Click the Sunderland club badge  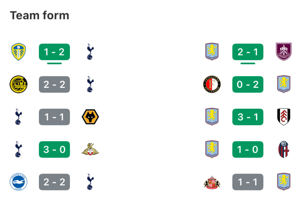212,182
